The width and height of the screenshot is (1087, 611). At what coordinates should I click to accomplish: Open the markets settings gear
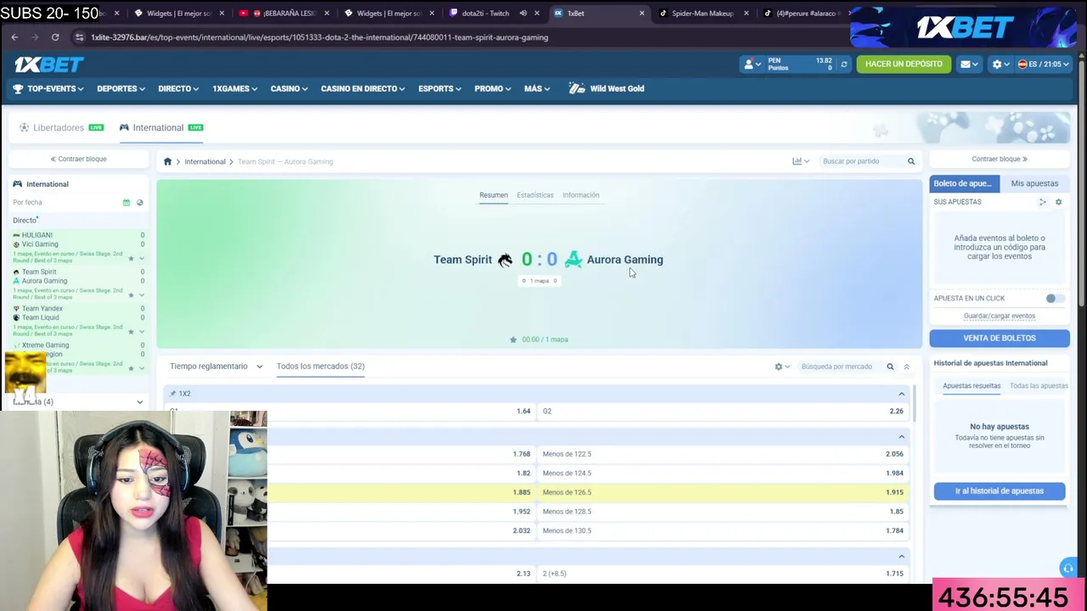tap(781, 367)
